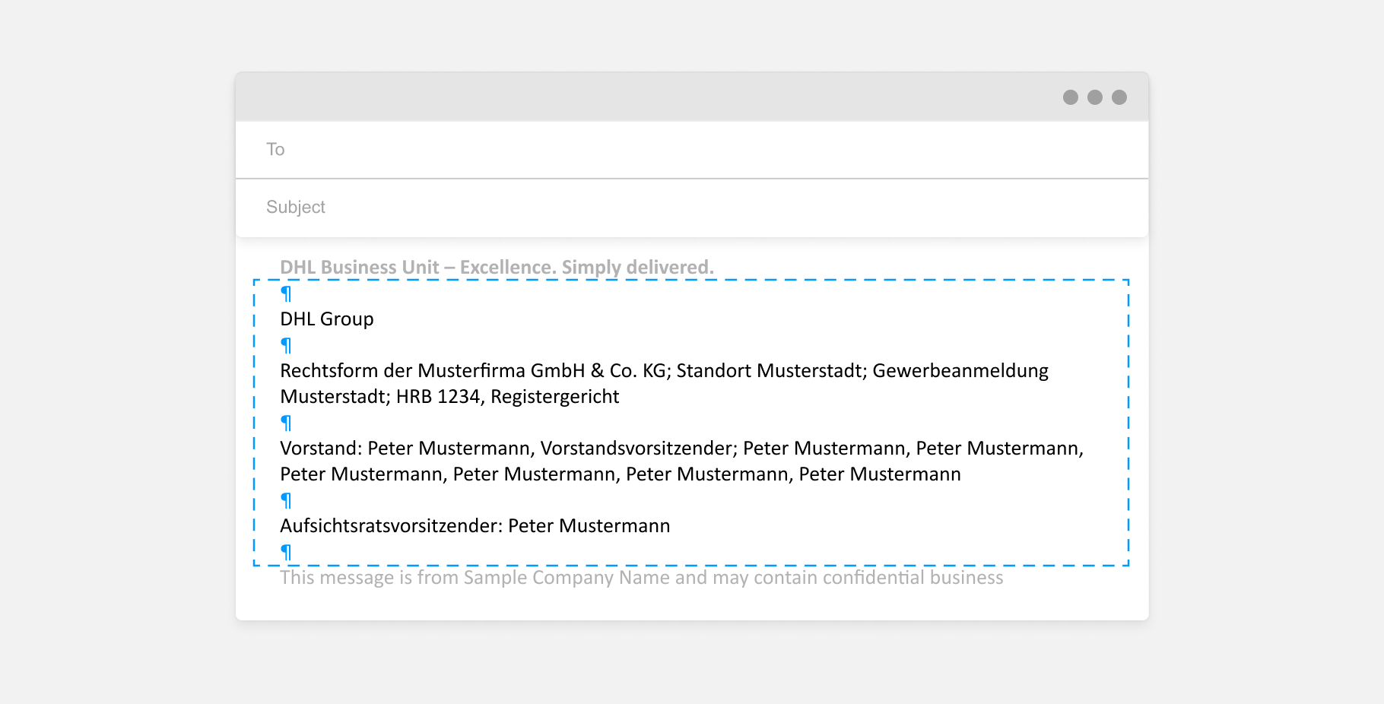Screen dimensions: 1384x704
Task: Click the middle gray window dot
Action: tap(1095, 97)
